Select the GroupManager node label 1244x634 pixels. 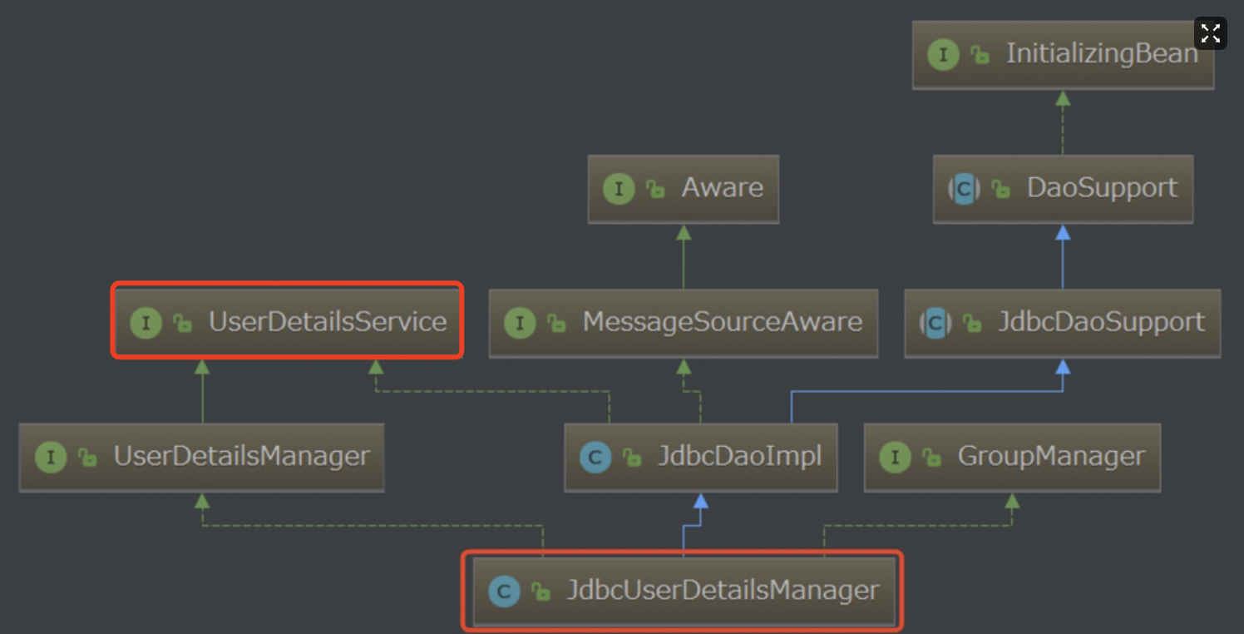point(1051,456)
